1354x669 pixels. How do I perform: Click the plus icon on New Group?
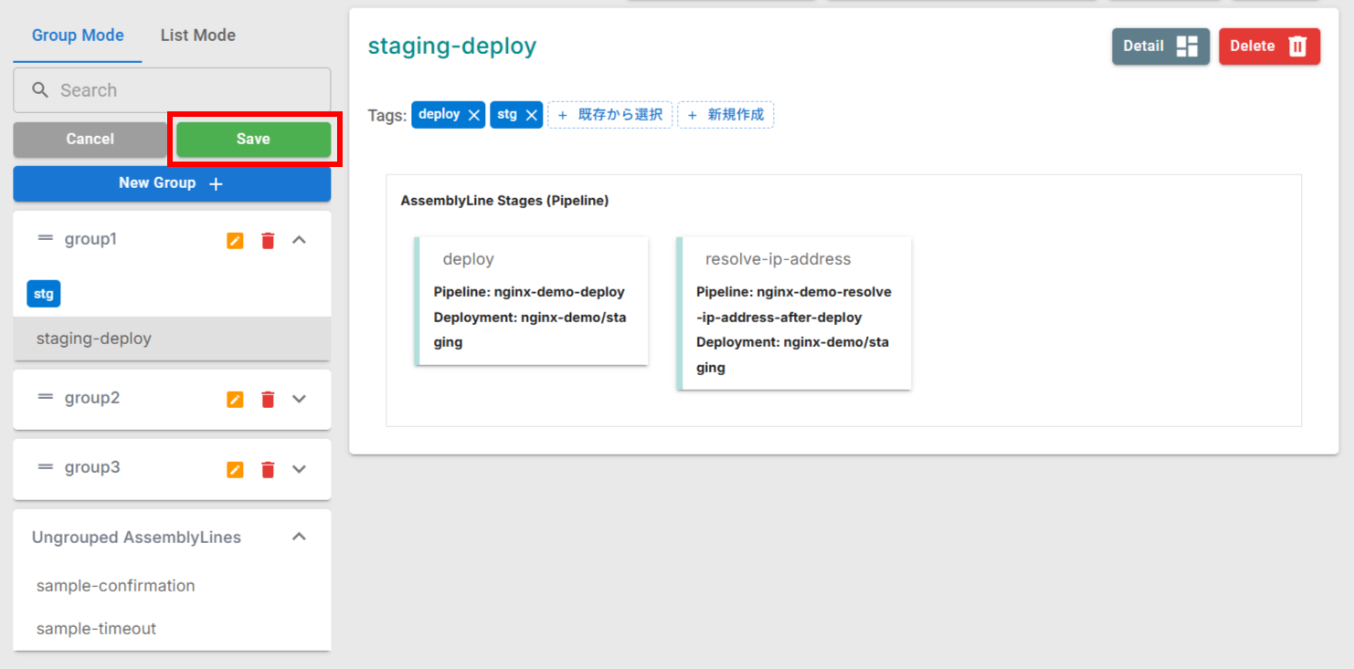coord(216,183)
